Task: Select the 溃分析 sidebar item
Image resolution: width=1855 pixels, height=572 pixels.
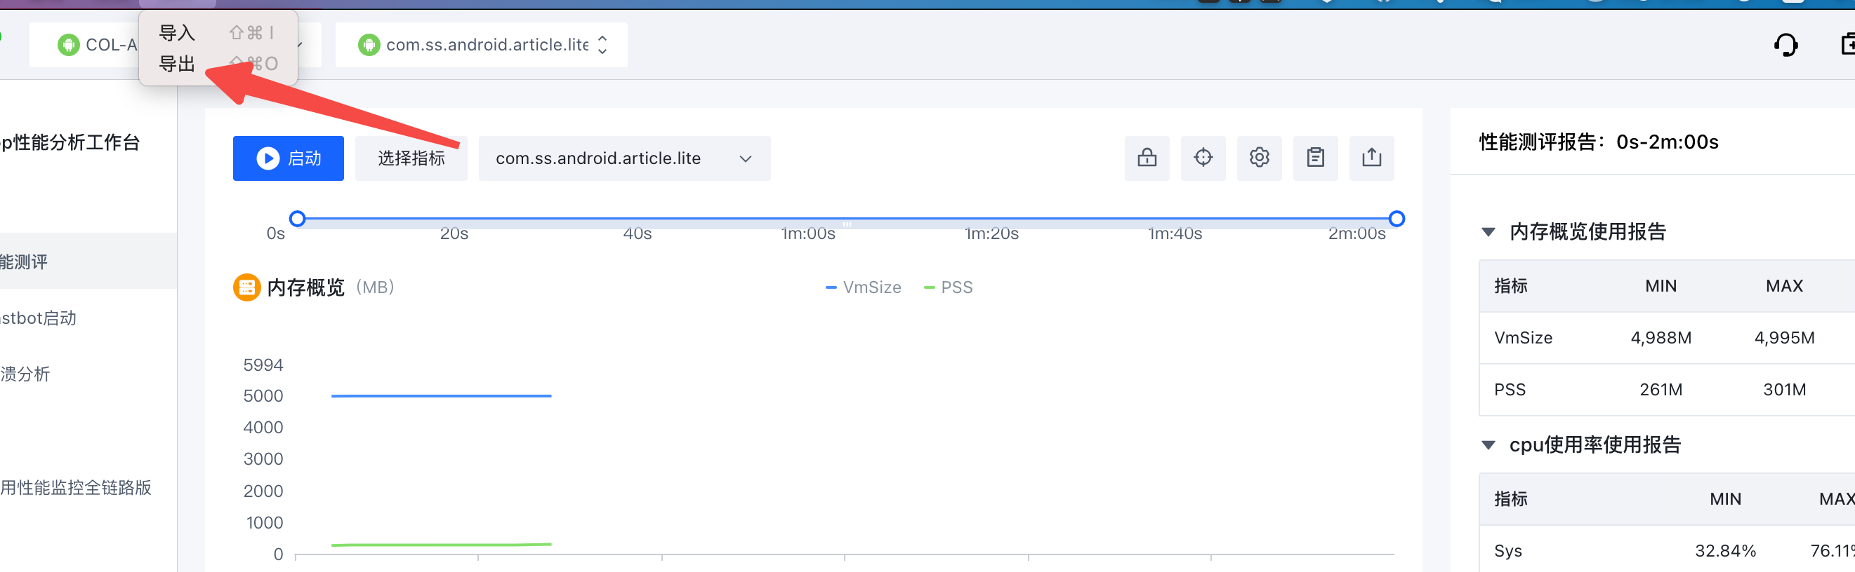Action: click(x=88, y=374)
